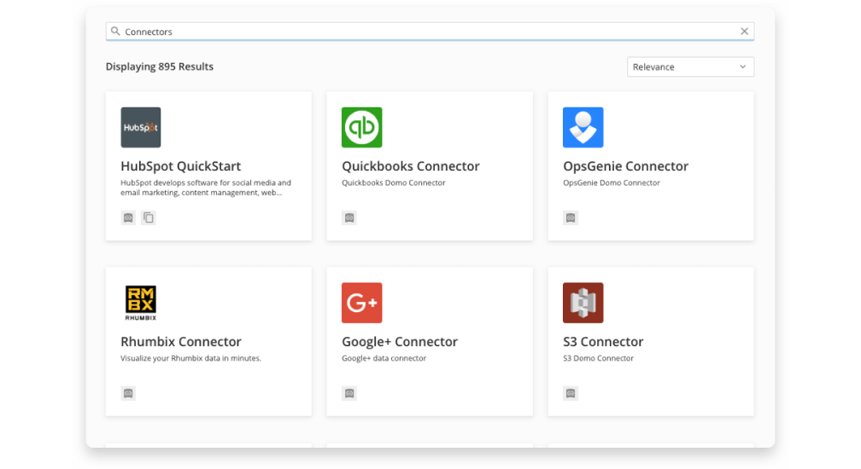Click 'Visualize your Rhumbix data in minutes.' text
The image size is (861, 469).
(190, 358)
